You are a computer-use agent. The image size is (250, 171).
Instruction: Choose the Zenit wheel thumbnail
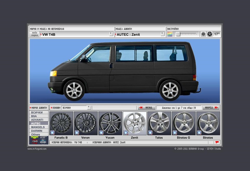(135, 123)
